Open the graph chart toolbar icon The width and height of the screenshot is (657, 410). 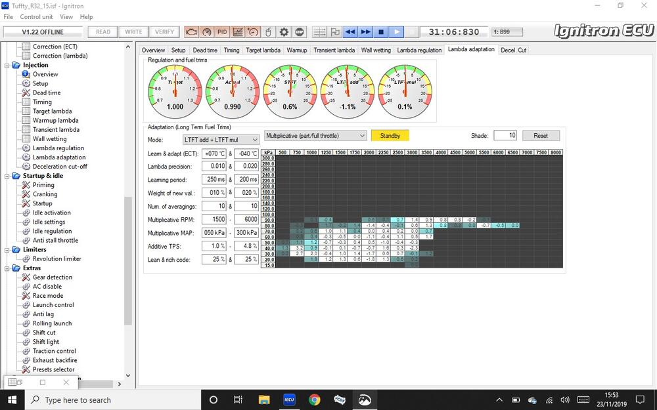coord(237,31)
